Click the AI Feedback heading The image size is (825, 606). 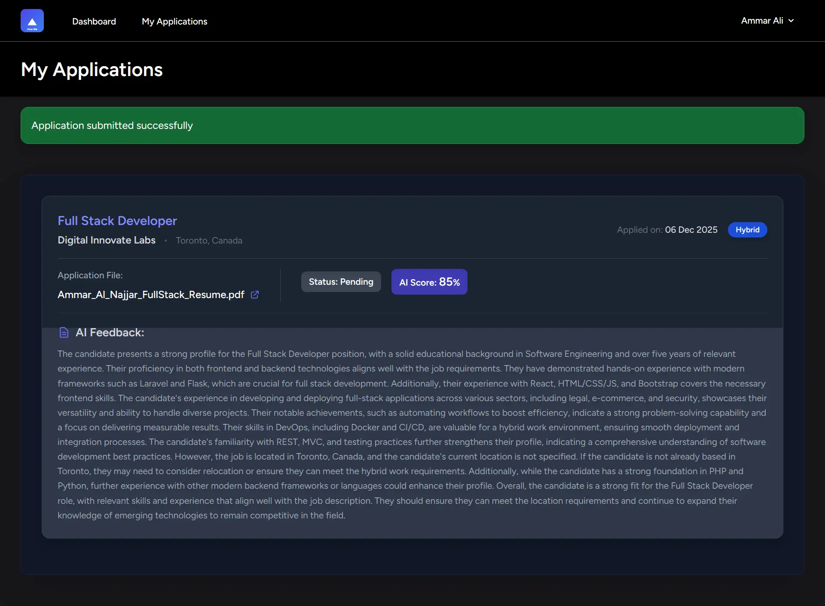point(110,332)
